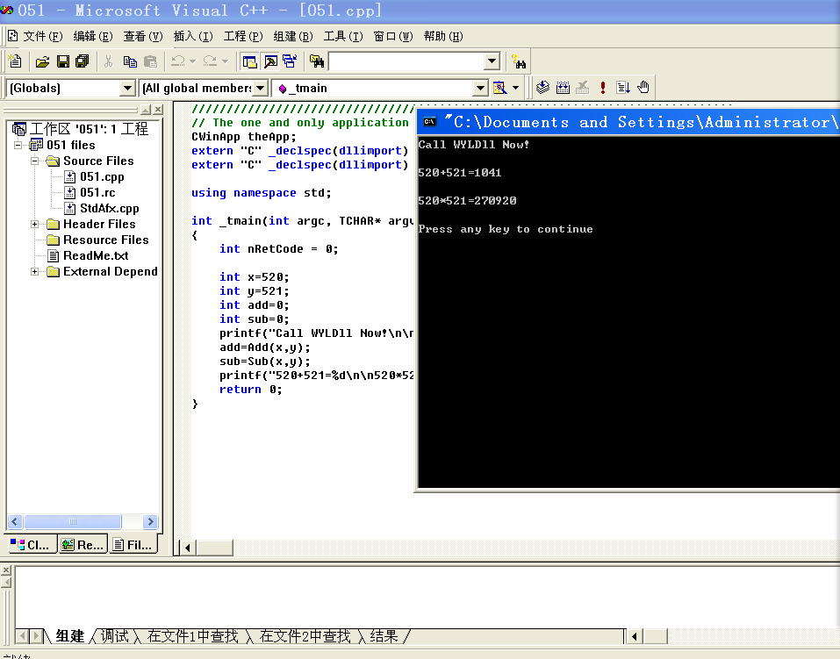Screen dimensions: 840x659
Task: Open the 编辑(E) menu
Action: [x=93, y=37]
